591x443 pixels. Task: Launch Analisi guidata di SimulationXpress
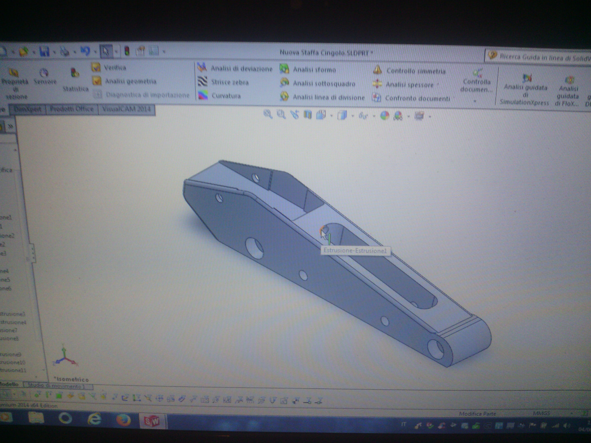[x=525, y=90]
